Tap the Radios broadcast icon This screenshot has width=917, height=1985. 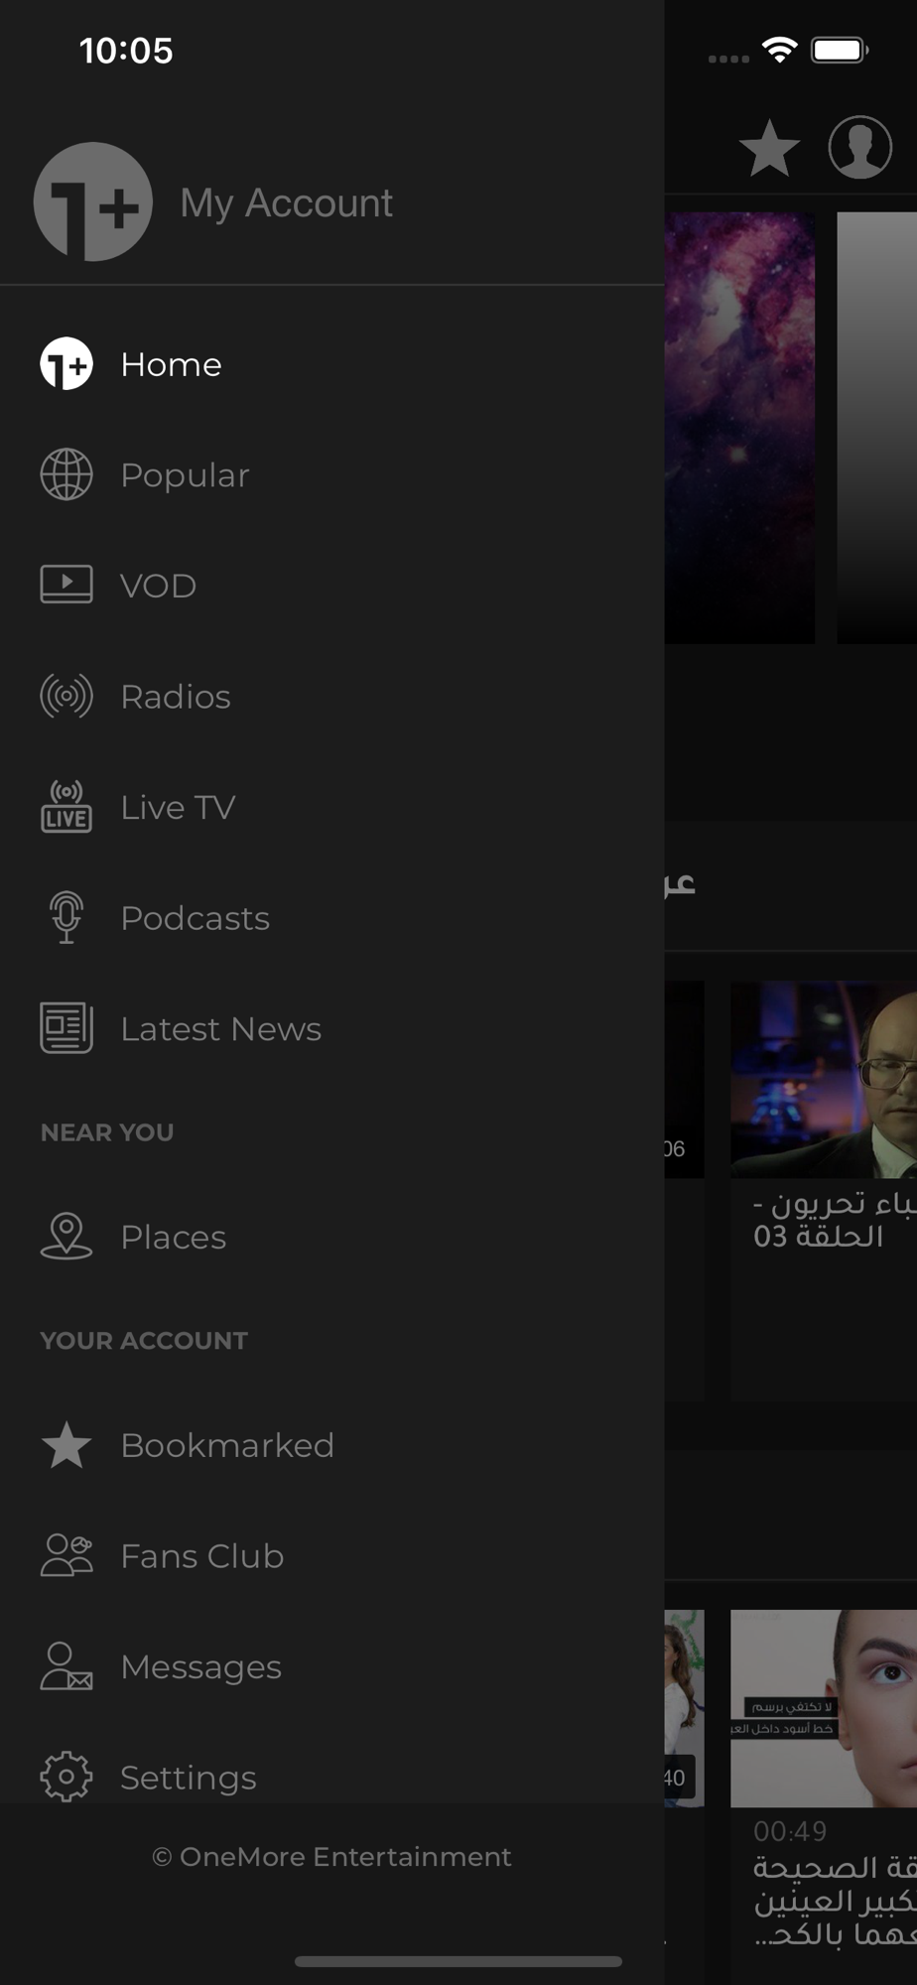pos(66,696)
